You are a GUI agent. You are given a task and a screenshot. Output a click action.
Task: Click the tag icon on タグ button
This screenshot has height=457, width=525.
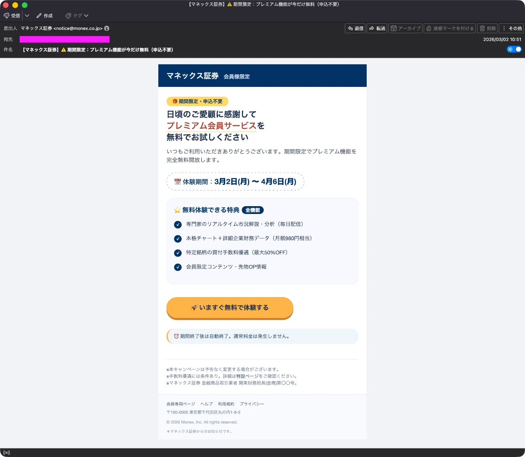coord(68,16)
